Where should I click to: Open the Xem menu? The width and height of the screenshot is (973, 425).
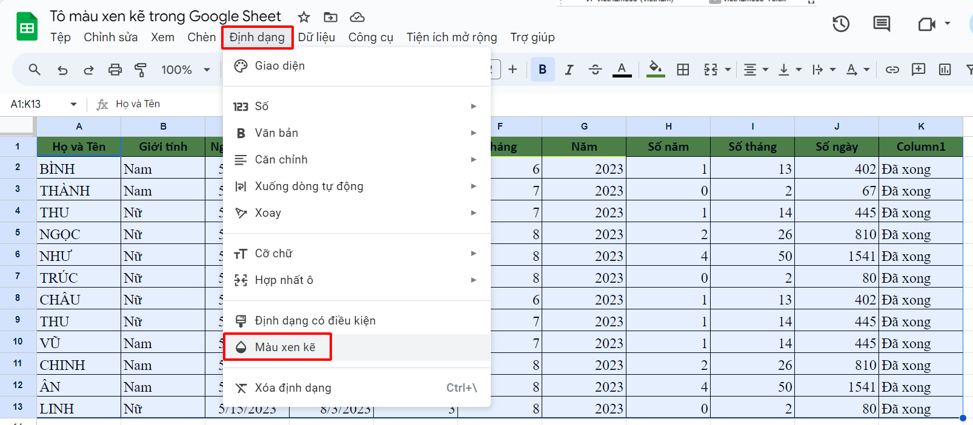coord(162,38)
